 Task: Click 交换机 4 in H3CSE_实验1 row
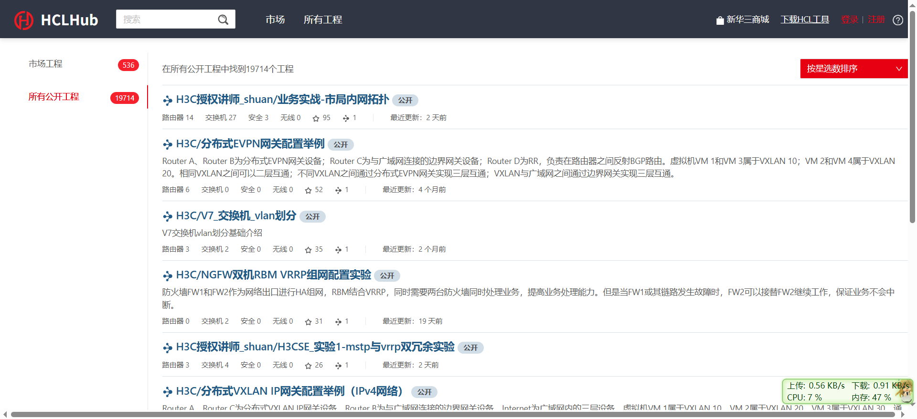(x=215, y=365)
